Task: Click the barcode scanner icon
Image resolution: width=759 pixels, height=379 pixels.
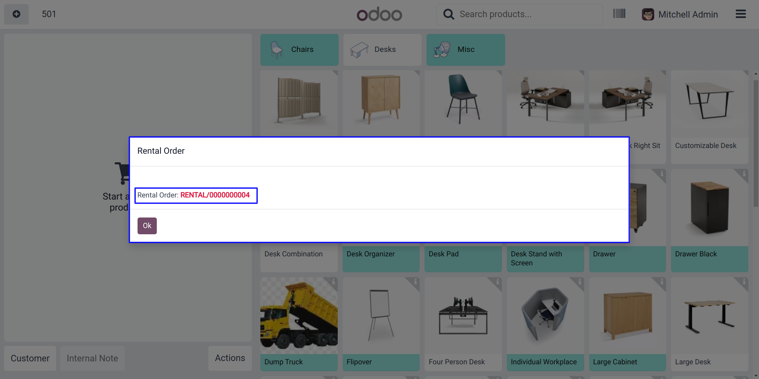Action: point(619,14)
